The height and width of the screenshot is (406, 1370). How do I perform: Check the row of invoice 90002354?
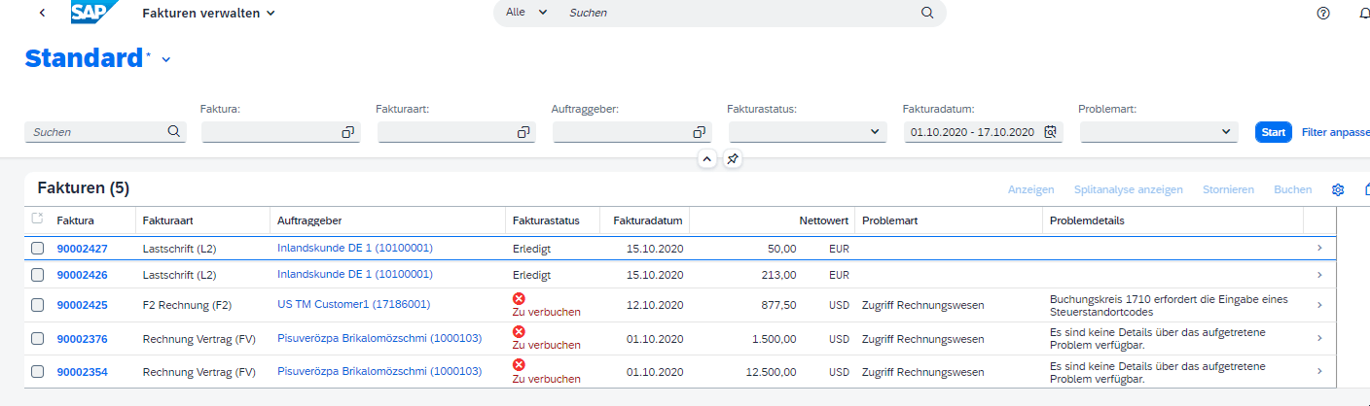pyautogui.click(x=37, y=372)
